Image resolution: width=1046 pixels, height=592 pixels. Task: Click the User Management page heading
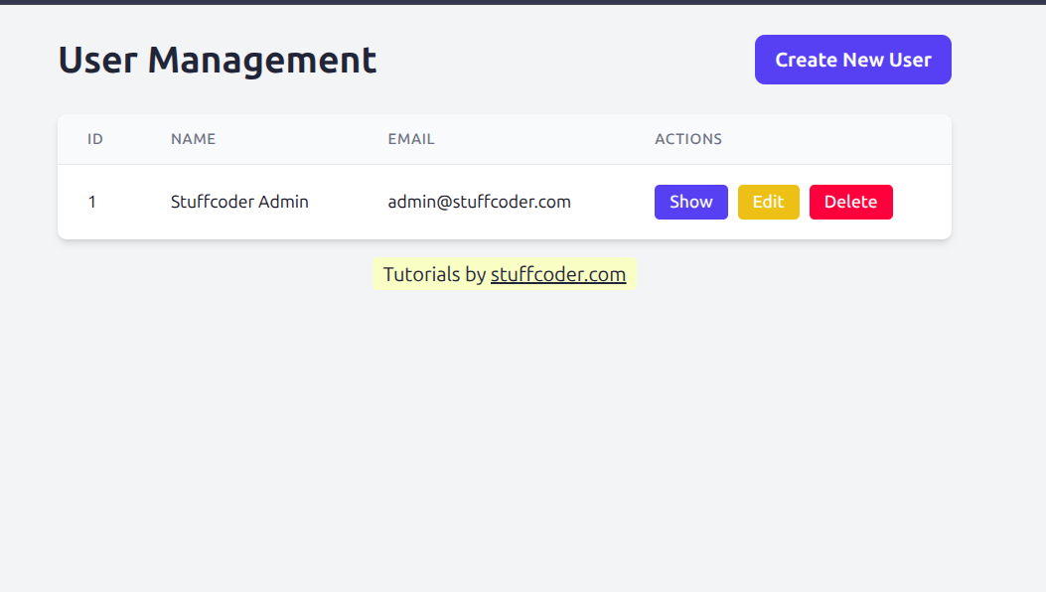coord(217,60)
